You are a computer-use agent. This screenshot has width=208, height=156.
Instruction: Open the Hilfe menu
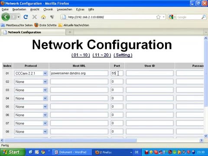(x=91, y=10)
